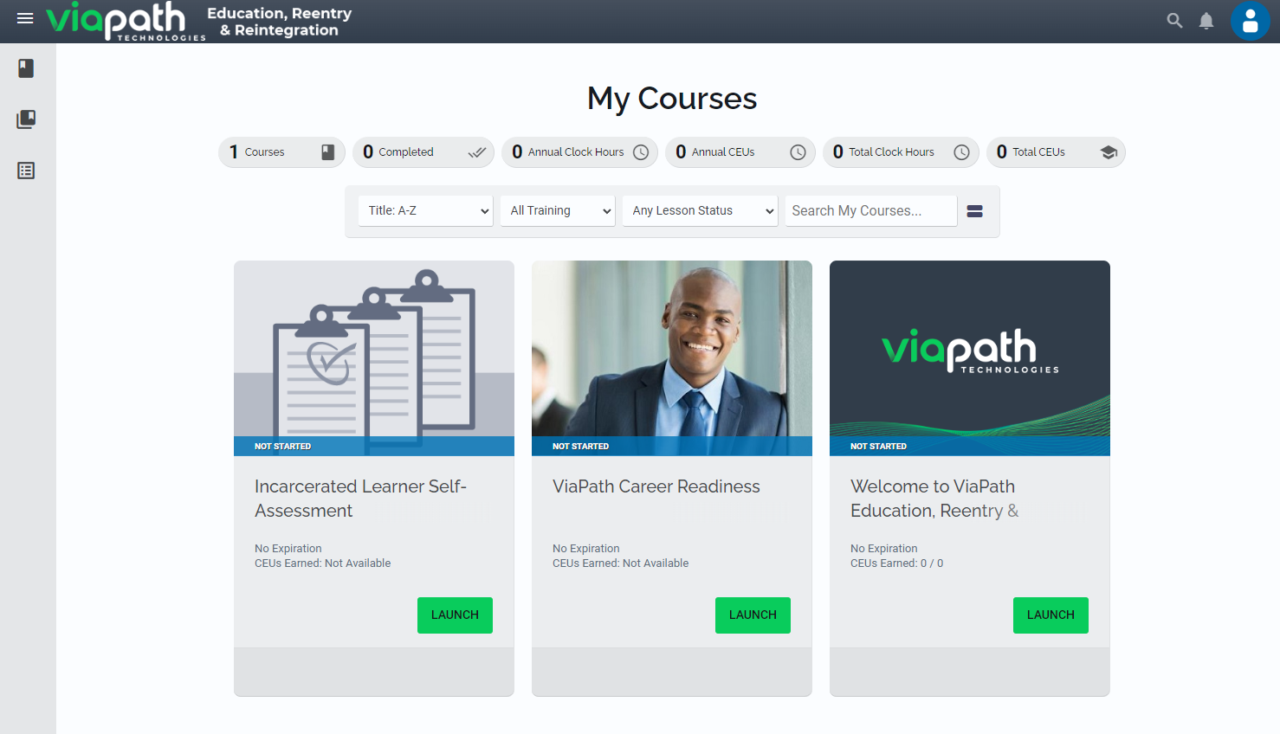Open the header search magnifier icon
Viewport: 1280px width, 734px height.
[x=1174, y=20]
